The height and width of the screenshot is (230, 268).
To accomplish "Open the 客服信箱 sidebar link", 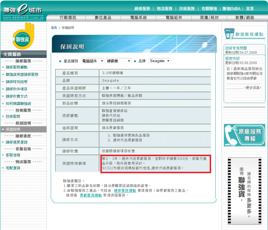I will tap(13, 155).
